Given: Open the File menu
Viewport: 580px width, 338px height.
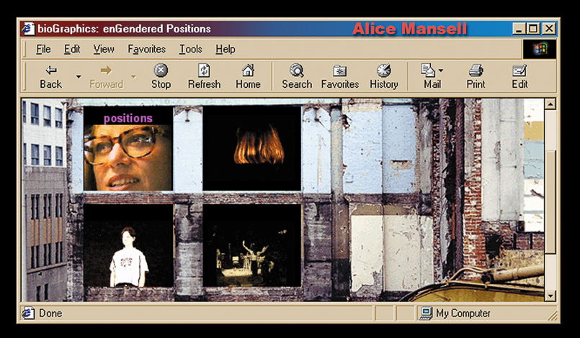Looking at the screenshot, I should (43, 49).
